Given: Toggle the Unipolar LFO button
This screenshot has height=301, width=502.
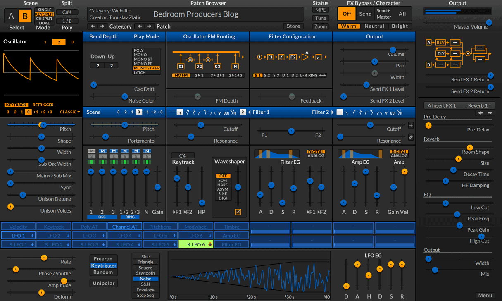Looking at the screenshot, I should point(103,283).
